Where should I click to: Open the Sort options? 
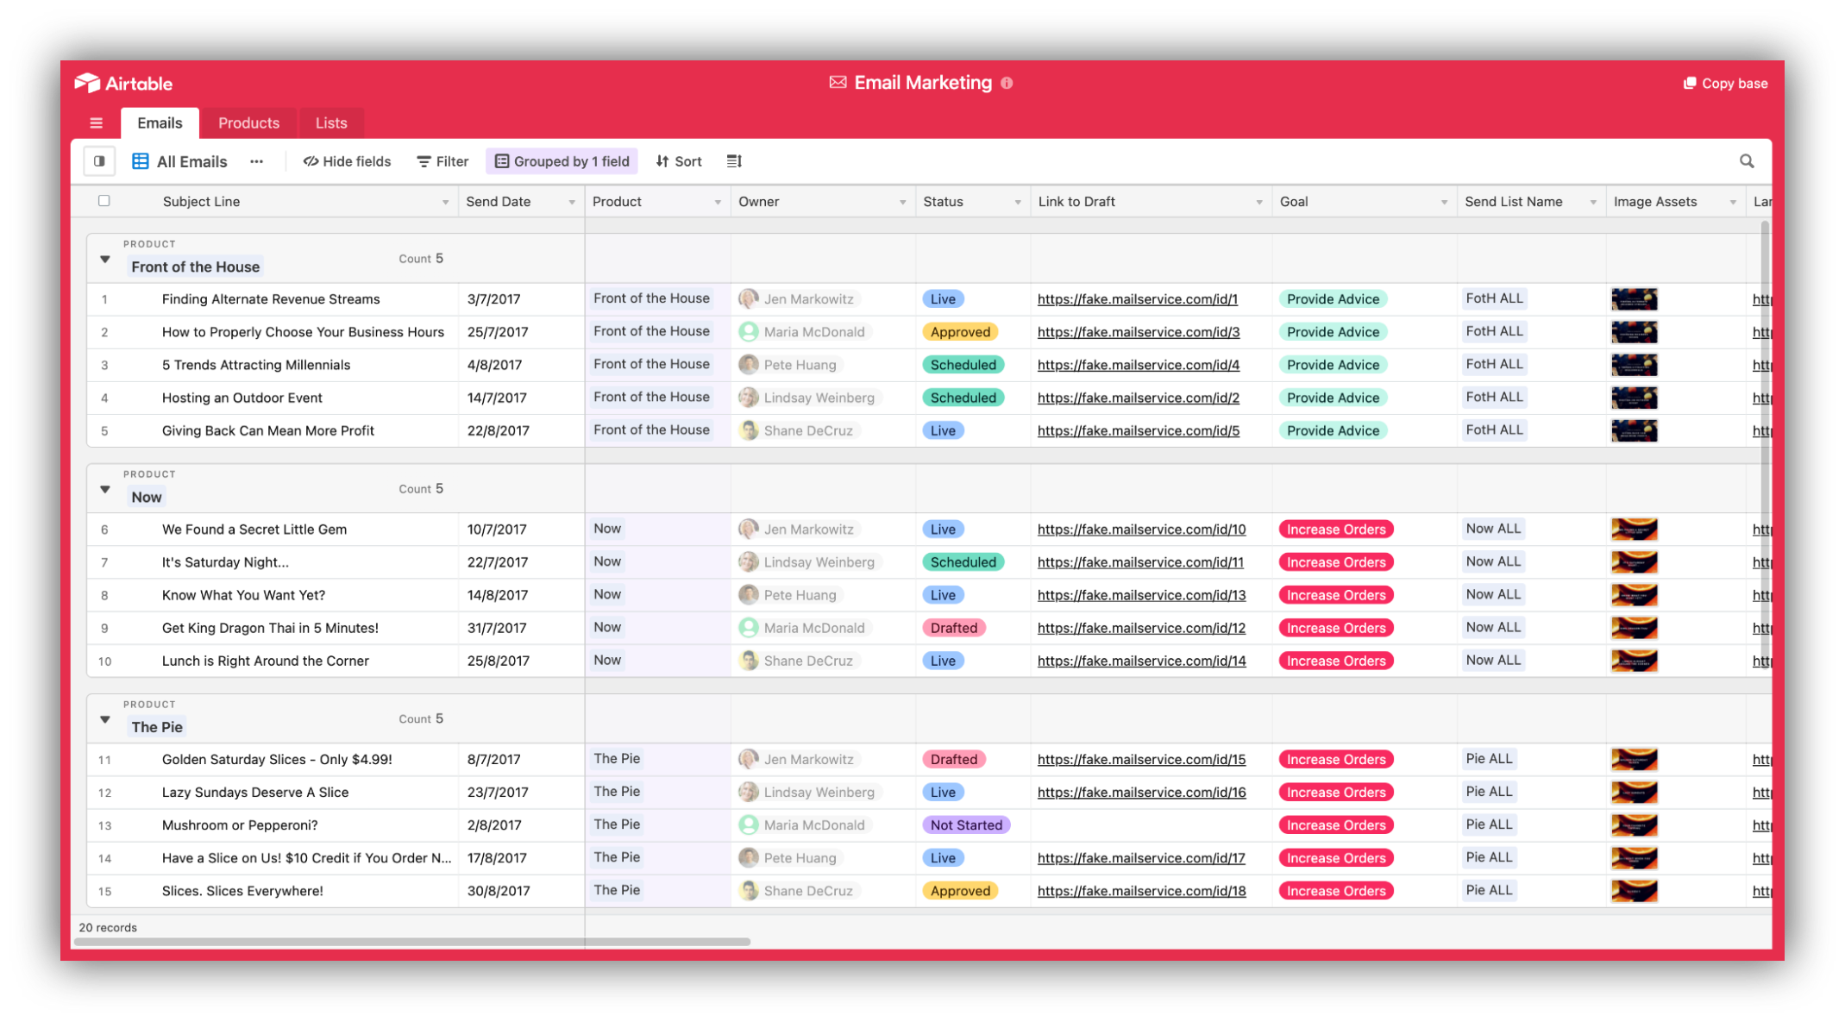coord(678,161)
